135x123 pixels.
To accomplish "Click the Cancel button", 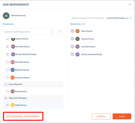I will coord(101,116).
